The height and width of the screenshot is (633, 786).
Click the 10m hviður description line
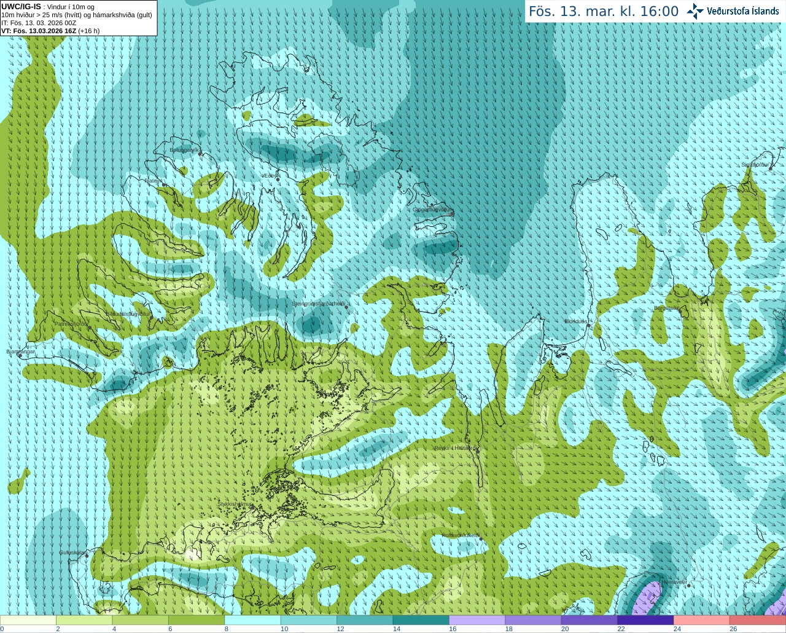[77, 15]
